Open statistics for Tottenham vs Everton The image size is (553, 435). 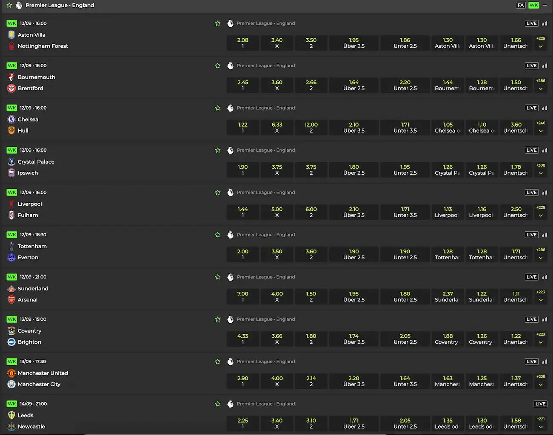(544, 235)
